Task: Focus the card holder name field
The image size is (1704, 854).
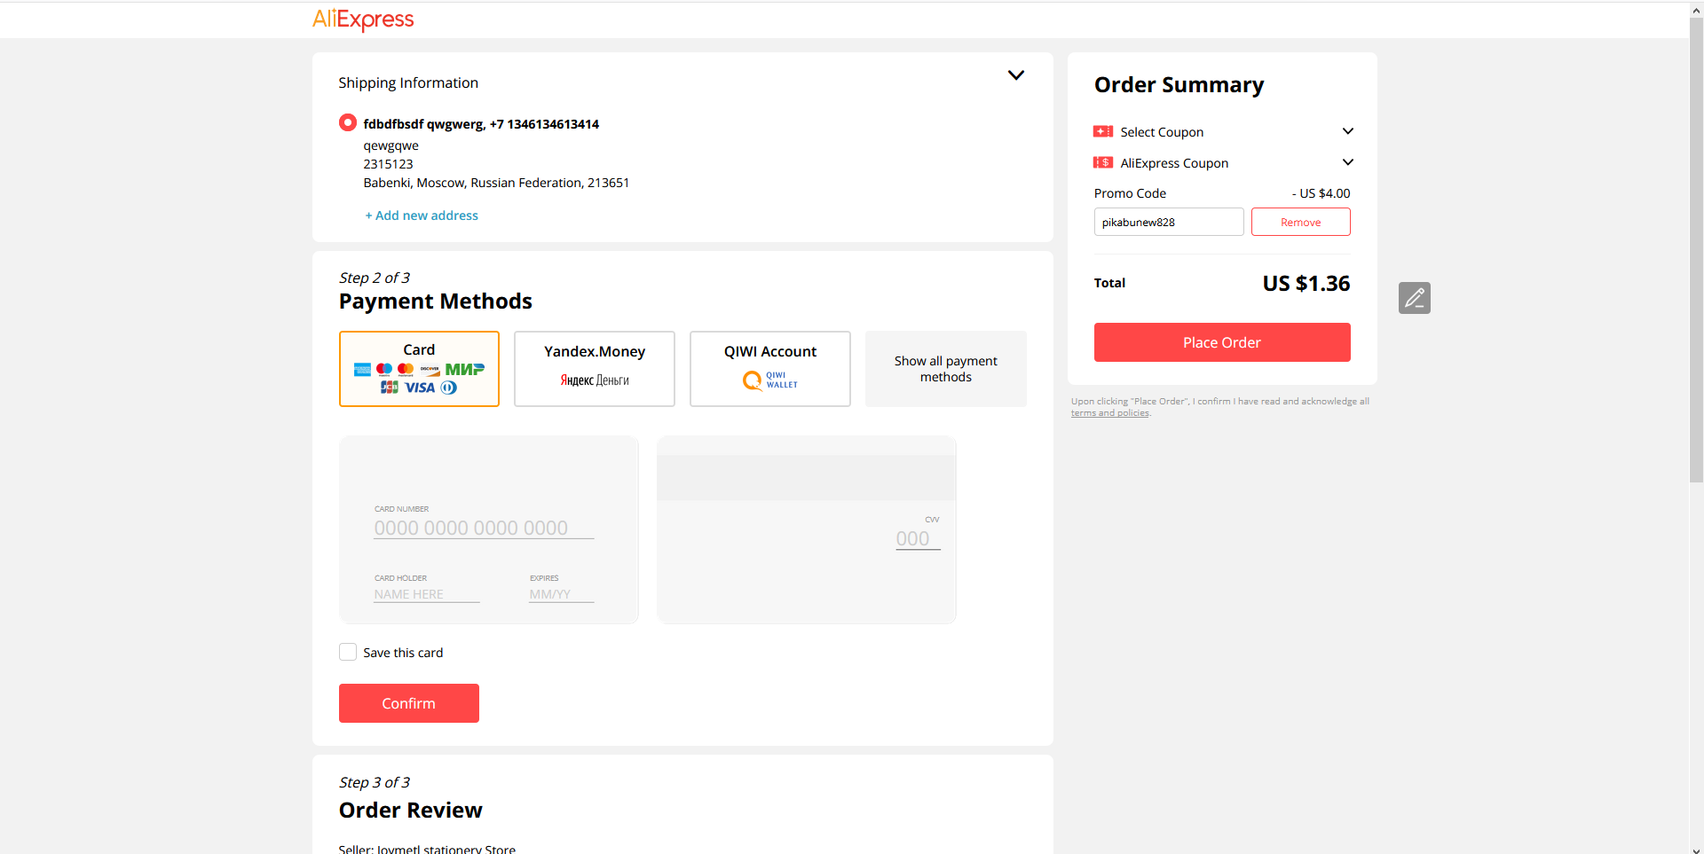Action: point(427,594)
